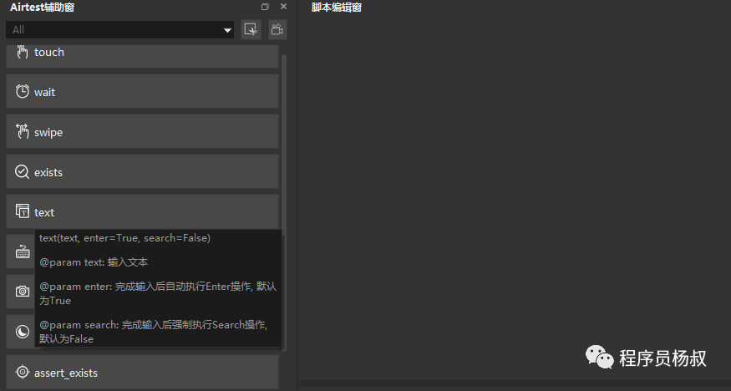Click the text input icon
This screenshot has height=391, width=731.
[22, 211]
